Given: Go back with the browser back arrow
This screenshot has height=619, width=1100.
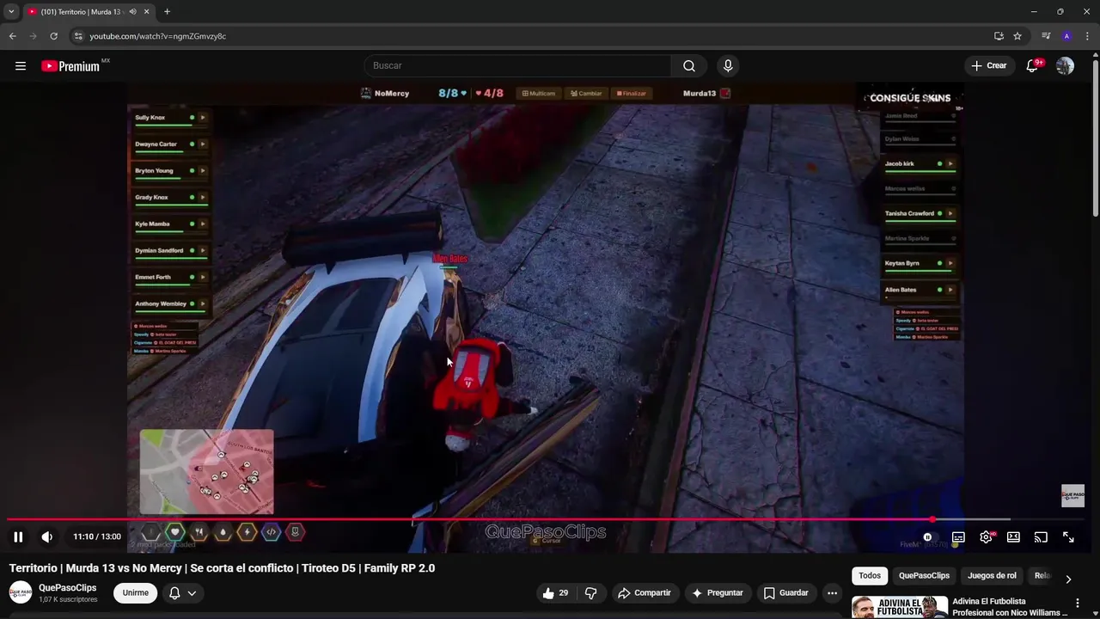Looking at the screenshot, I should coord(12,36).
